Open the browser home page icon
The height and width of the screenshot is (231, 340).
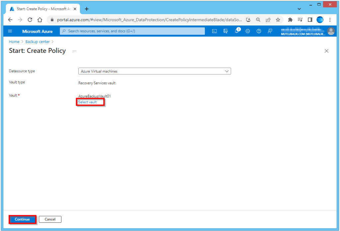tap(40, 20)
